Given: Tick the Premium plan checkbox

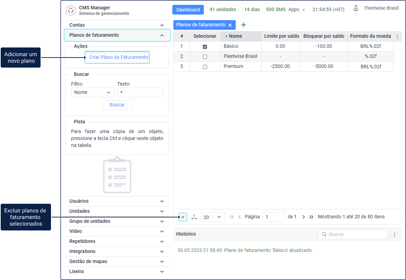Looking at the screenshot, I should [205, 67].
